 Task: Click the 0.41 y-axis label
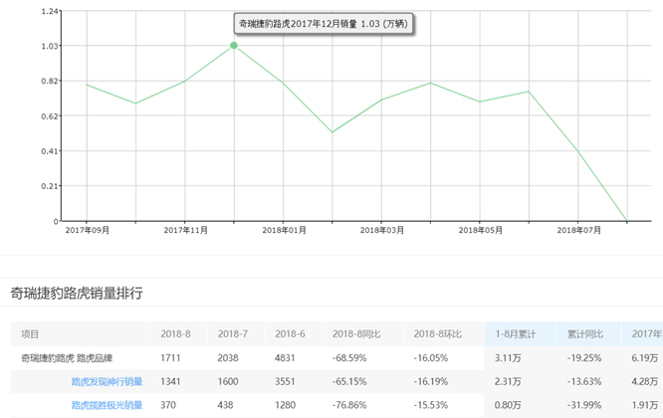[50, 151]
